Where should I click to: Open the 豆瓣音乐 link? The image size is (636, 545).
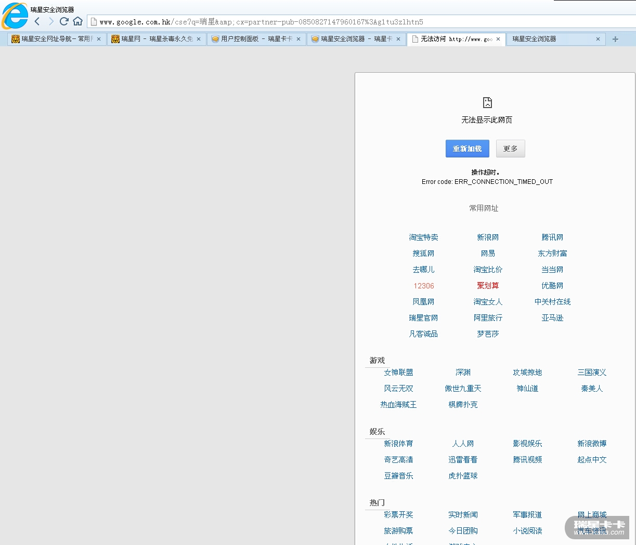point(398,476)
